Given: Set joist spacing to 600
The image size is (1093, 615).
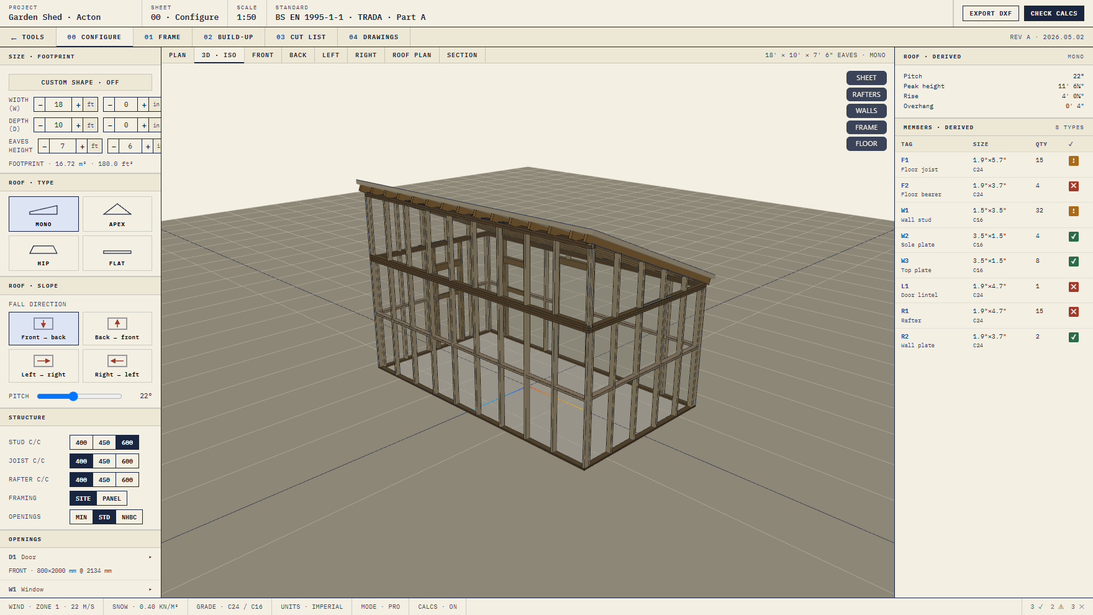Looking at the screenshot, I should pyautogui.click(x=127, y=461).
